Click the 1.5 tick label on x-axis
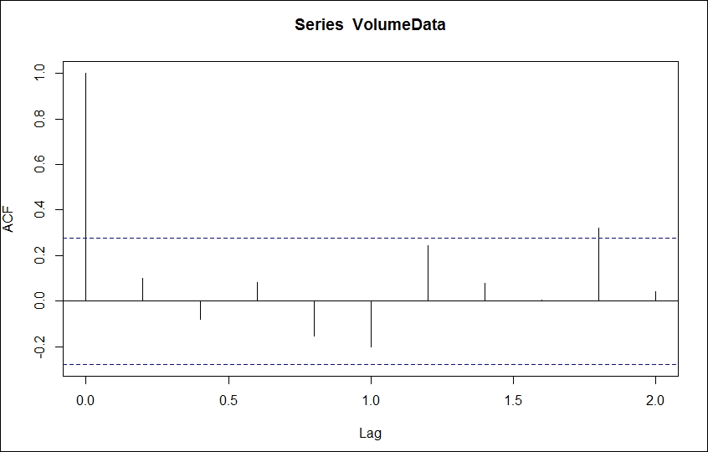The width and height of the screenshot is (708, 452). pyautogui.click(x=513, y=401)
